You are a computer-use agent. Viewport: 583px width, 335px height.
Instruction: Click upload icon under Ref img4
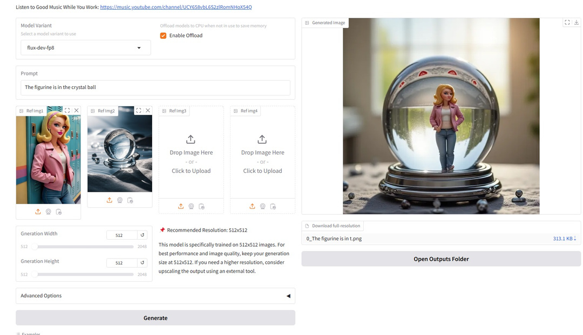pyautogui.click(x=252, y=206)
